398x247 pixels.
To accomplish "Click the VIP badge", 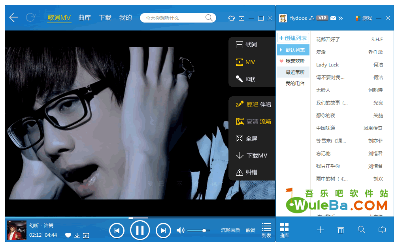I will pos(323,18).
